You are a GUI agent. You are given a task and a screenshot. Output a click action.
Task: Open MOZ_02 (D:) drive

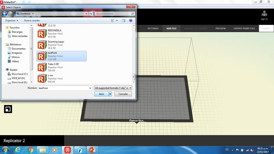click(x=18, y=78)
